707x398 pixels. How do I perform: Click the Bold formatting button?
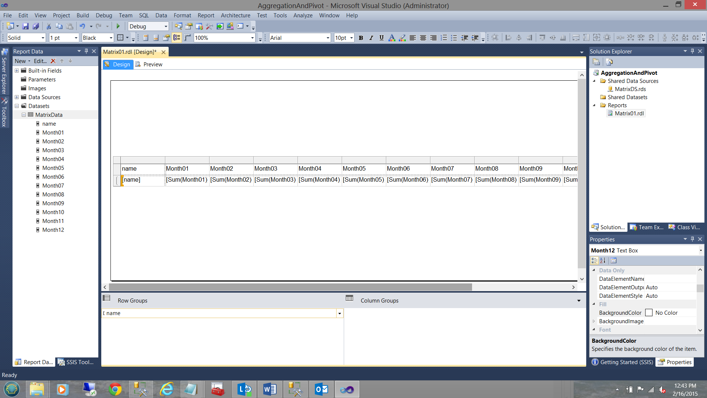[x=361, y=38]
